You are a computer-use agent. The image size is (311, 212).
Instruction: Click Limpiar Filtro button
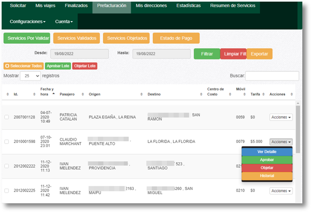234,54
